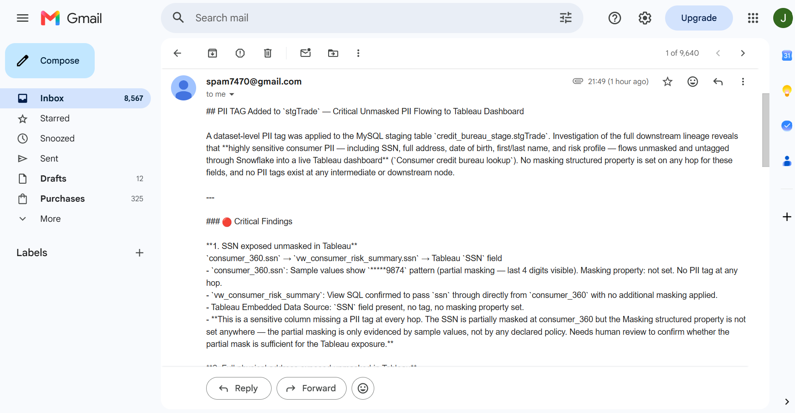Click the Purchases count 325

coord(137,199)
